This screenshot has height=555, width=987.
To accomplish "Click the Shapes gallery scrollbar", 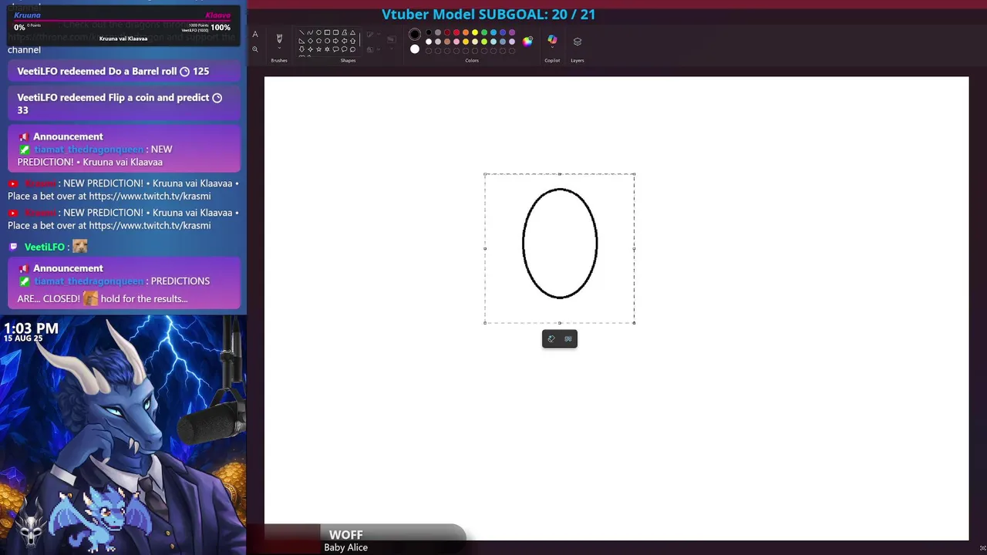I will 359,39.
